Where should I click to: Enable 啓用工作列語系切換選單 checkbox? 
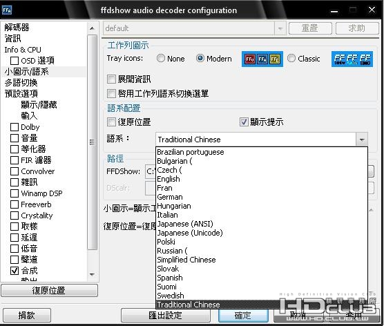click(x=111, y=93)
